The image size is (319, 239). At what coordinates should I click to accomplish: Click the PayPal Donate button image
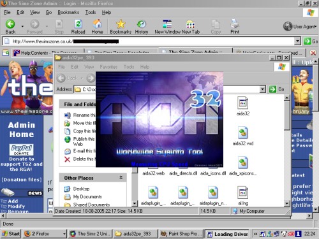tap(22, 150)
